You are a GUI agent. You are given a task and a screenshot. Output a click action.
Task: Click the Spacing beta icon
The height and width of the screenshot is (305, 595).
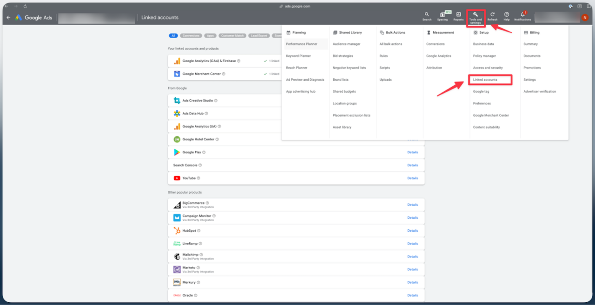click(443, 15)
